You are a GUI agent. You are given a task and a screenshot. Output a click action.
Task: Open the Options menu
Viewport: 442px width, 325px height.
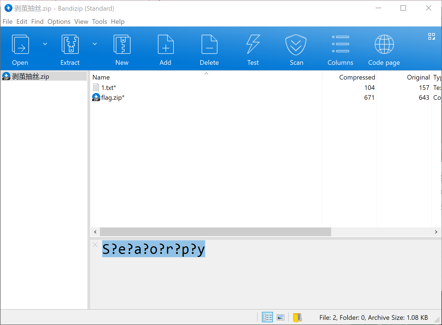pyautogui.click(x=59, y=22)
